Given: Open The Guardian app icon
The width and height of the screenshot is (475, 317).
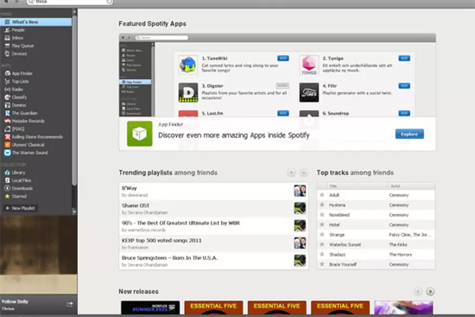Looking at the screenshot, I should point(7,113).
